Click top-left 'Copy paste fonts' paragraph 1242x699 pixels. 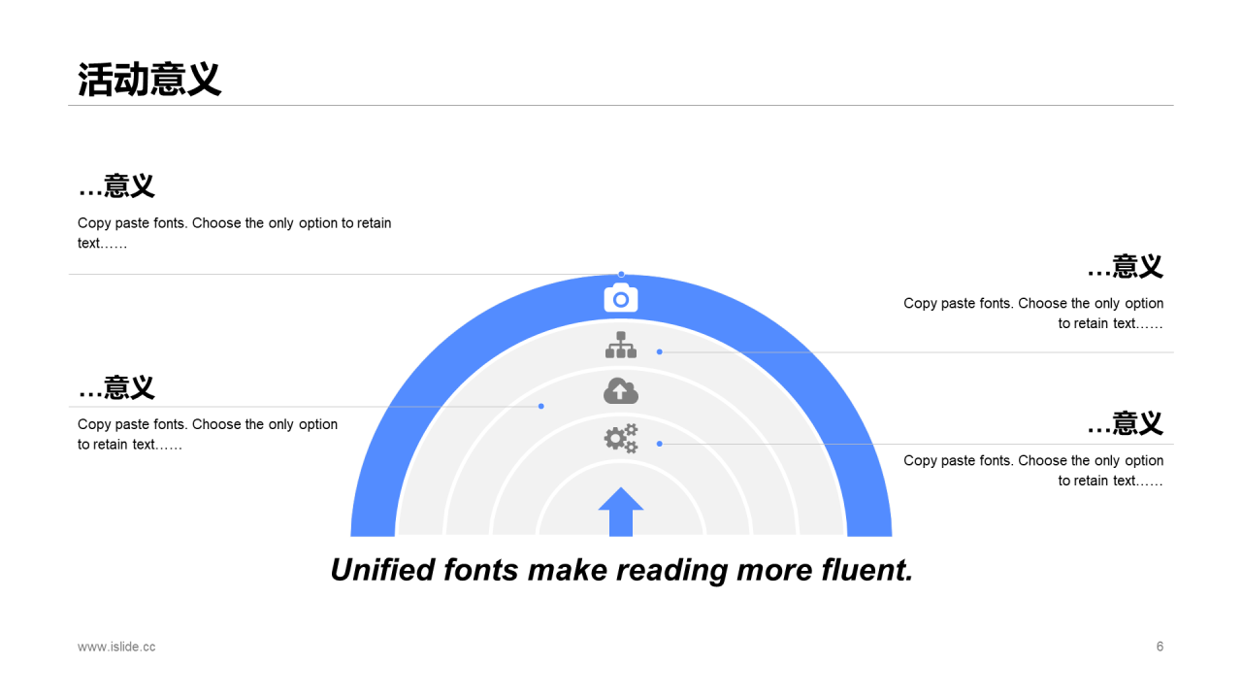click(x=235, y=233)
